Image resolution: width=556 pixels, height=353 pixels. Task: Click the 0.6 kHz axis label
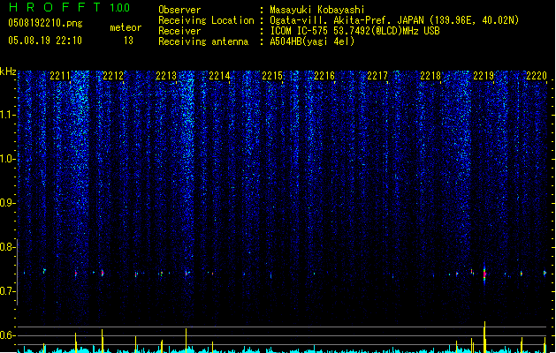7,335
